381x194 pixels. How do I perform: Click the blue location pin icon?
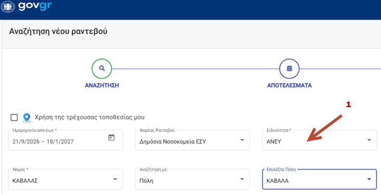coord(27,118)
